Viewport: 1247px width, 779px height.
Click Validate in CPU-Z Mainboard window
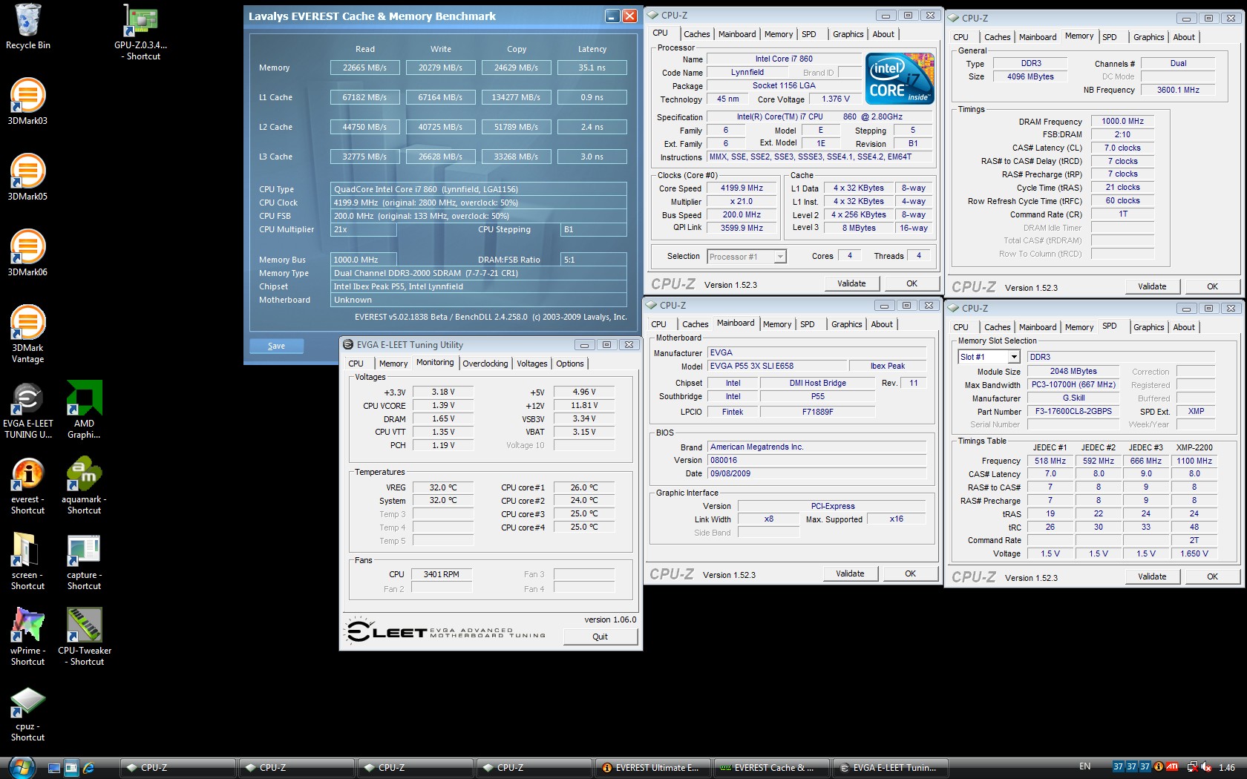(x=850, y=573)
